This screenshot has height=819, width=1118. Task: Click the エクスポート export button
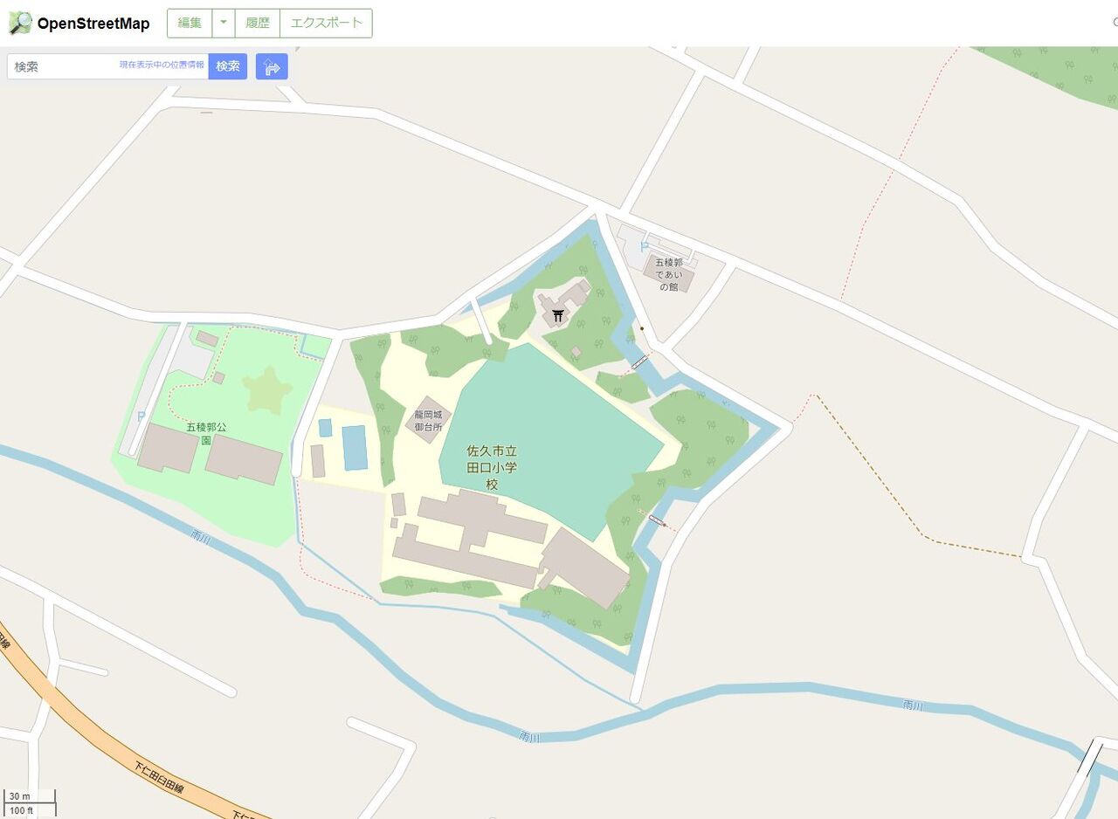coord(327,24)
